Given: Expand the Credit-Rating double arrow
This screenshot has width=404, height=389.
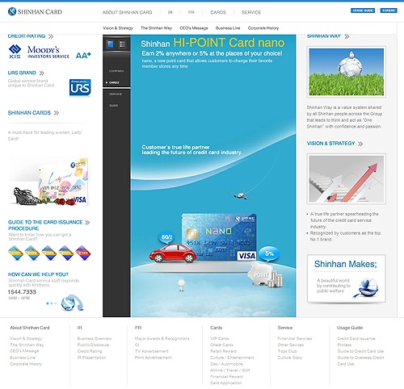Looking at the screenshot, I should 51,36.
